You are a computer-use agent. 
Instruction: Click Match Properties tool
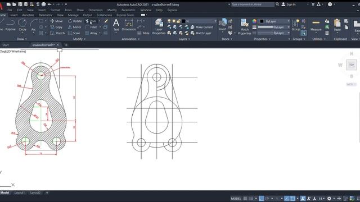point(245,27)
